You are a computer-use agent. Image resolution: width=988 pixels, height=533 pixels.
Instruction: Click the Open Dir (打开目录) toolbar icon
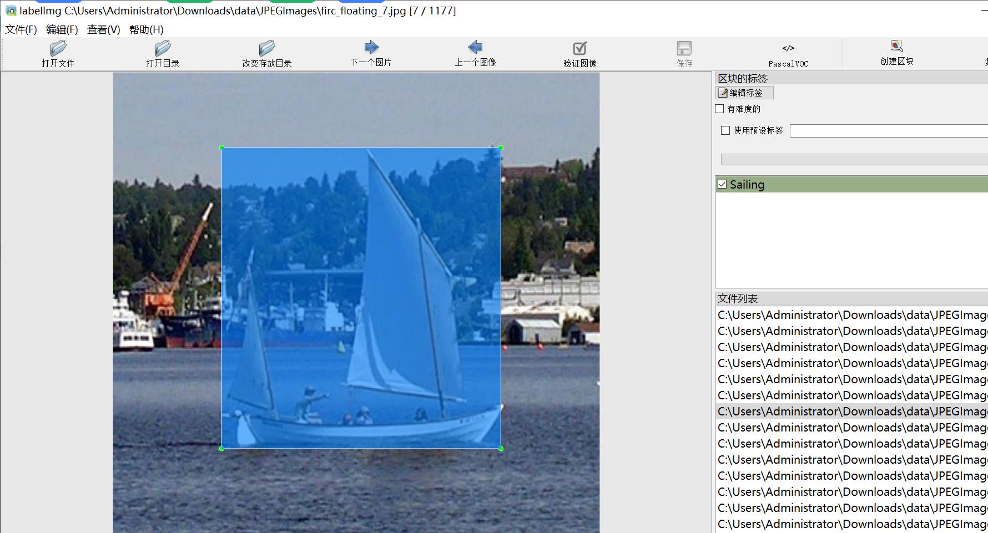[163, 48]
